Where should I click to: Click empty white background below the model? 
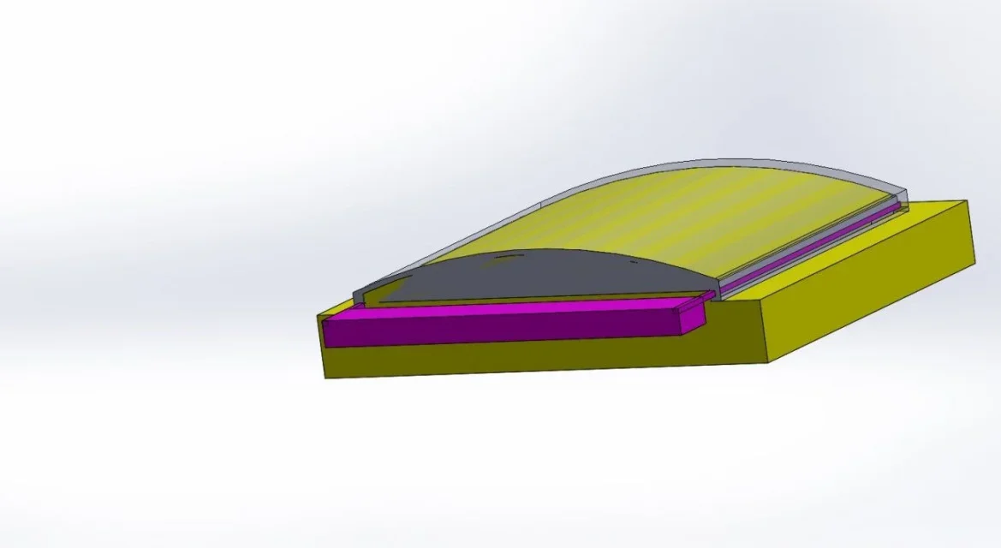514,471
